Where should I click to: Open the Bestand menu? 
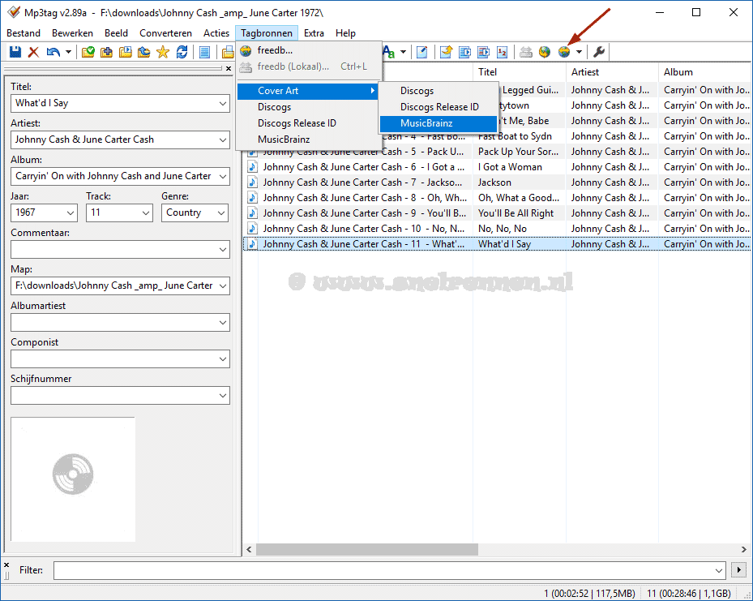pos(24,33)
